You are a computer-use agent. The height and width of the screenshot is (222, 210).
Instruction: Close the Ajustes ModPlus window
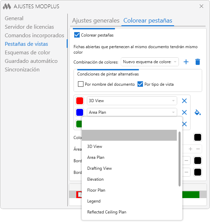[201, 6]
